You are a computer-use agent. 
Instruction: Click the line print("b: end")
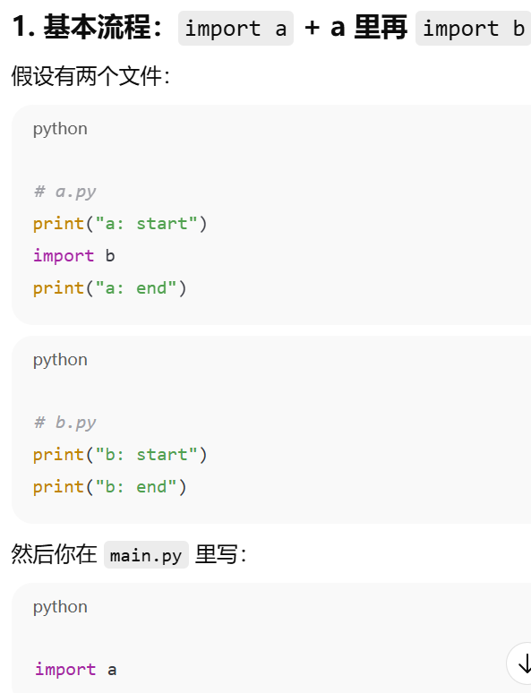(x=110, y=487)
